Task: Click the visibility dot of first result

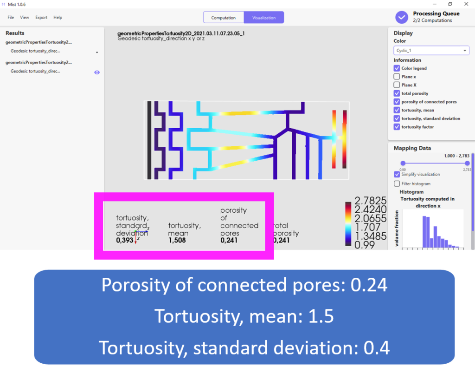Action: (x=97, y=52)
